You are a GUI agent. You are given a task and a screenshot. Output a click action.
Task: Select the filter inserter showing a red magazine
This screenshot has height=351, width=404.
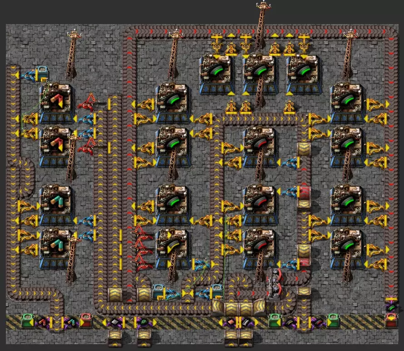pyautogui.click(x=43, y=322)
